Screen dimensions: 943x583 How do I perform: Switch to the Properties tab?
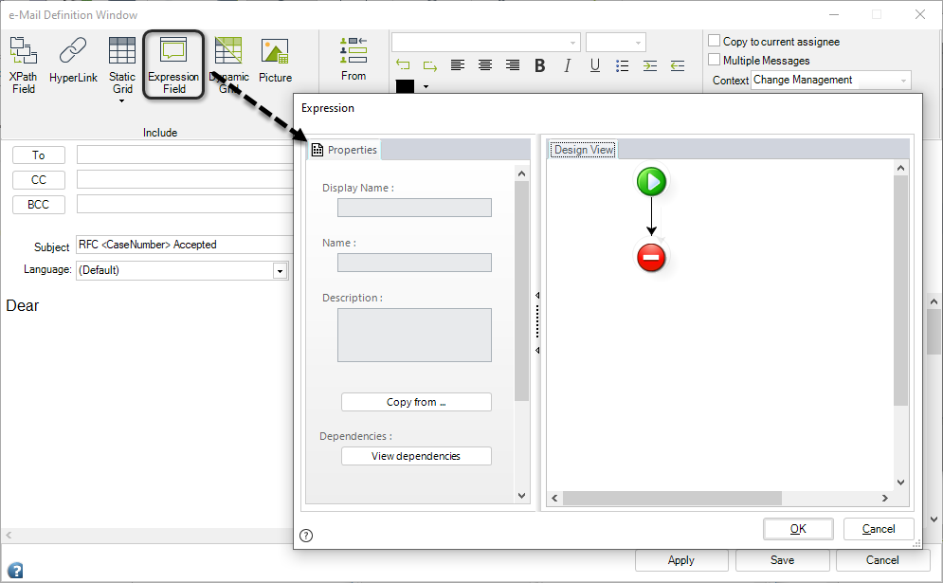345,150
